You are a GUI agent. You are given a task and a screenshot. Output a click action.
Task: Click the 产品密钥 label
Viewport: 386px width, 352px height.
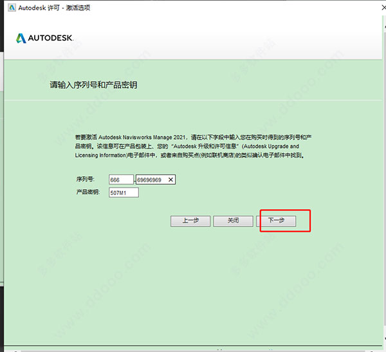pos(88,192)
